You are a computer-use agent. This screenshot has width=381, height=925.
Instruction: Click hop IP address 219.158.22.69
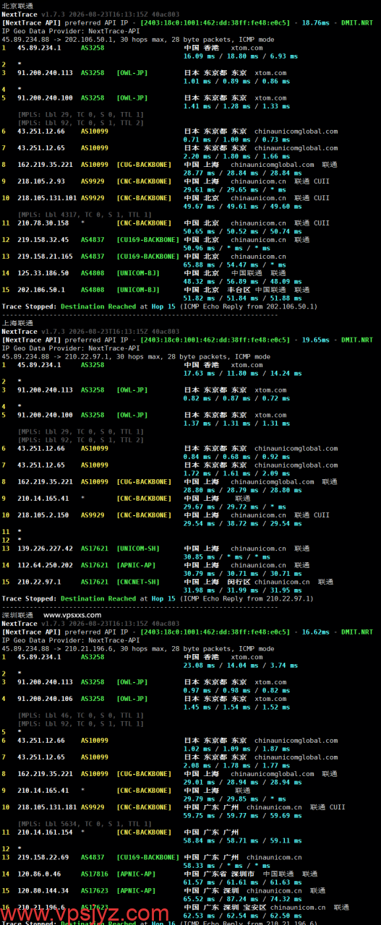click(x=43, y=857)
